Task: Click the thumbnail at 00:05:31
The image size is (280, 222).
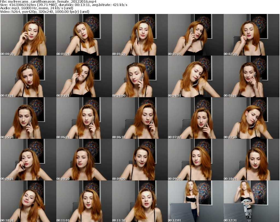Action: click(28, 118)
